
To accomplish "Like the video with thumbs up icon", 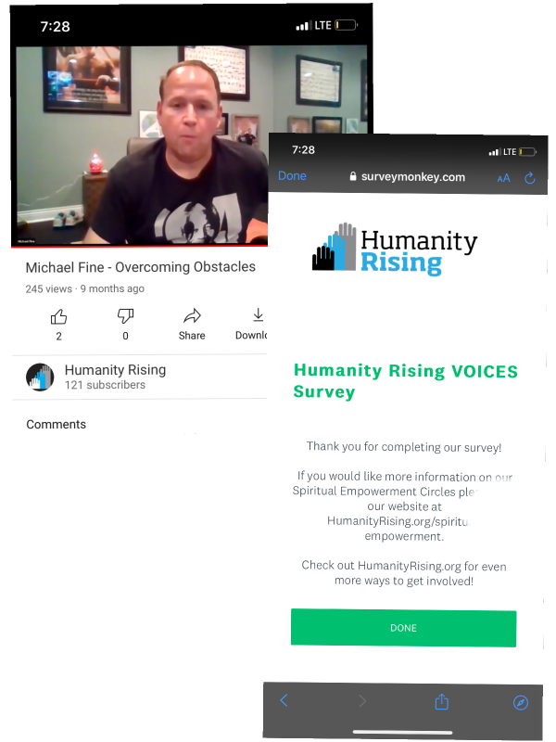I will coord(58,316).
